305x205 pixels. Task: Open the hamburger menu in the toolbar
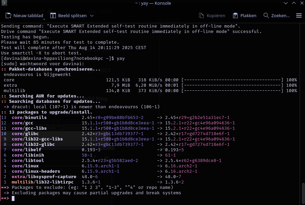coord(299,15)
